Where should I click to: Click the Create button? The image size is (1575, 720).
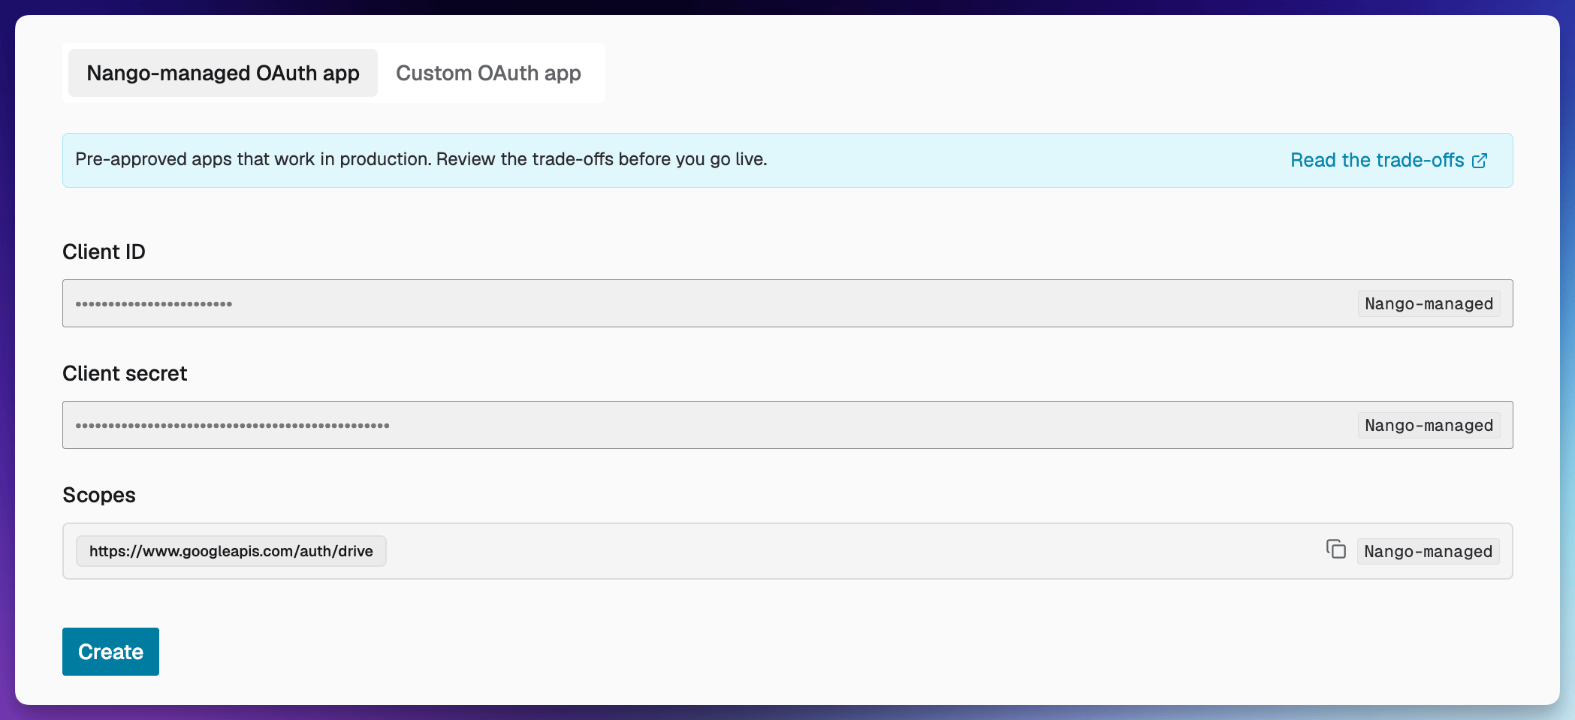[110, 652]
